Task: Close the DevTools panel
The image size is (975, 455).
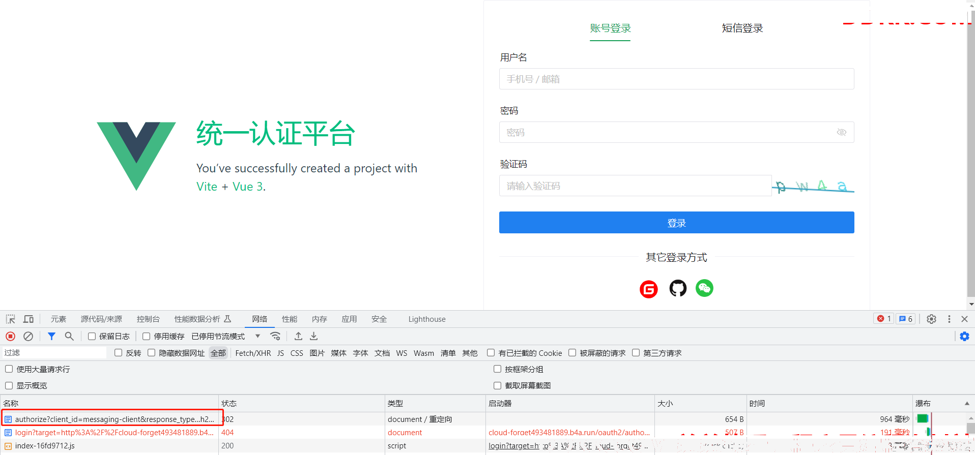Action: coord(964,319)
